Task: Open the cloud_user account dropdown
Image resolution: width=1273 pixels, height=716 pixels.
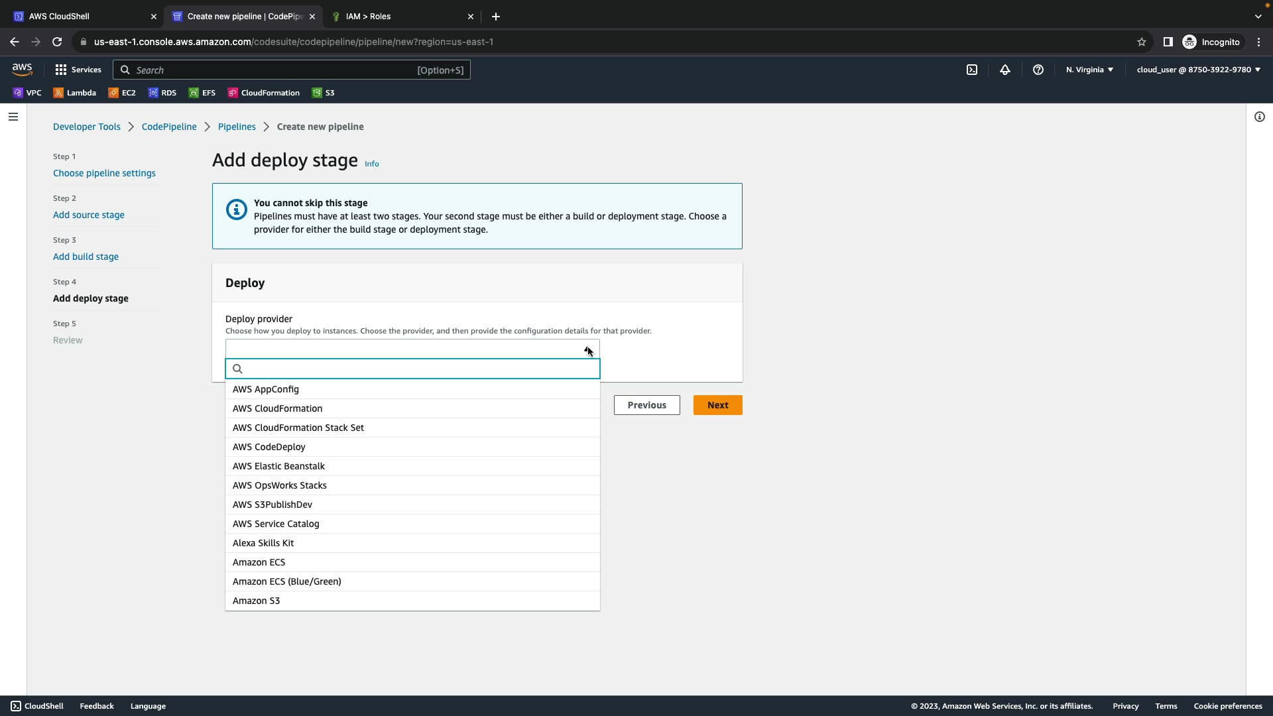Action: coord(1198,70)
